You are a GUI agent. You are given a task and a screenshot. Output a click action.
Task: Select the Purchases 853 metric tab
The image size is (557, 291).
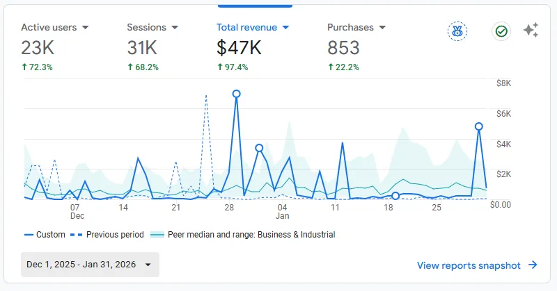[356, 47]
